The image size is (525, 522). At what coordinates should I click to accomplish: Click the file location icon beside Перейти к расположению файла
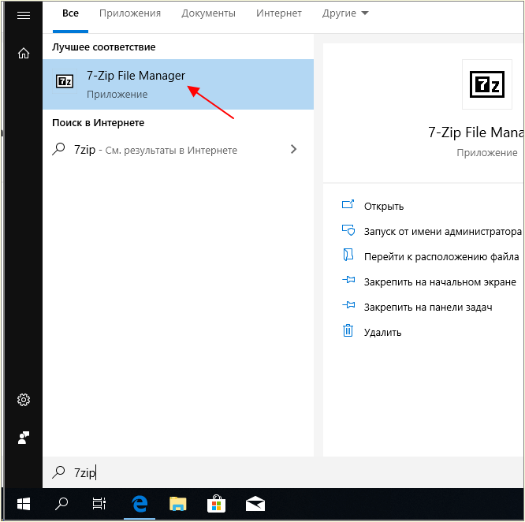click(x=348, y=255)
